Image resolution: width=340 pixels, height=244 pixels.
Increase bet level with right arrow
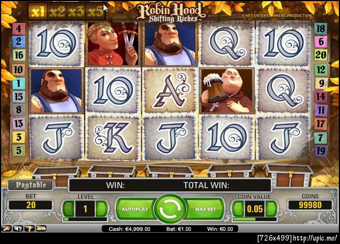tap(101, 209)
